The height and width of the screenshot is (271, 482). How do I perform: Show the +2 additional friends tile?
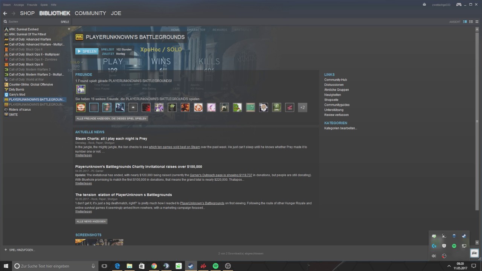click(302, 108)
